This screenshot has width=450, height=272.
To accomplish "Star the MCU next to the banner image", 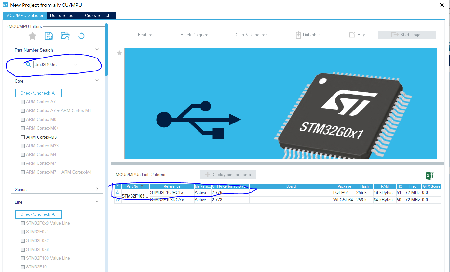I will click(119, 53).
